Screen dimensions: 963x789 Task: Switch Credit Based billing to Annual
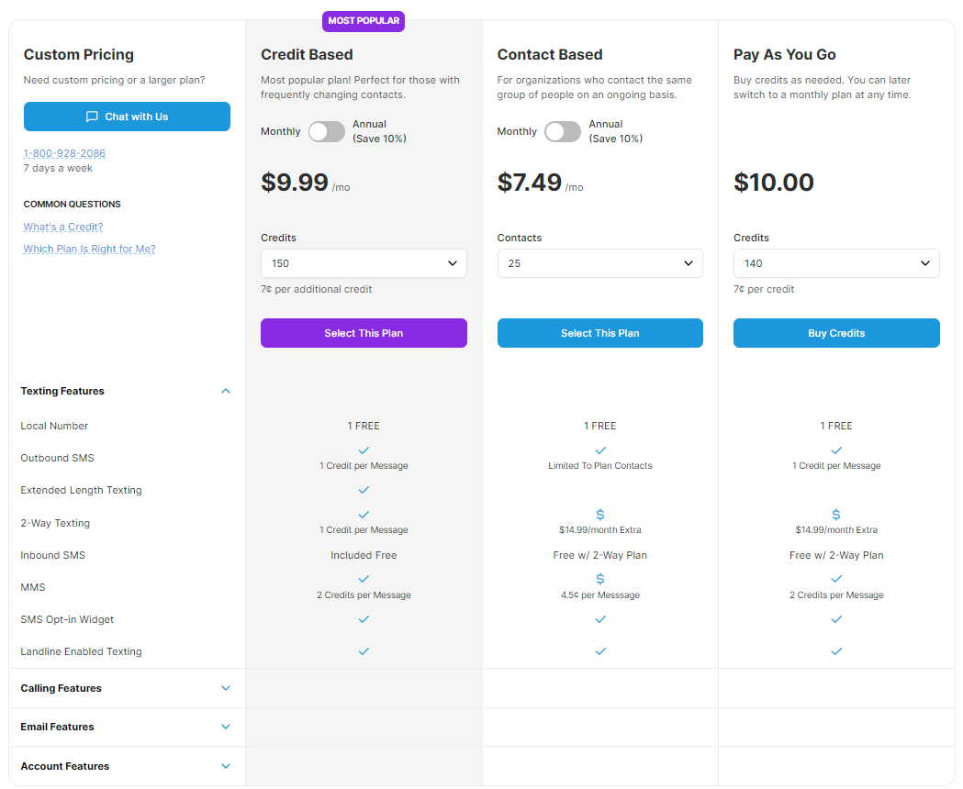pyautogui.click(x=326, y=131)
